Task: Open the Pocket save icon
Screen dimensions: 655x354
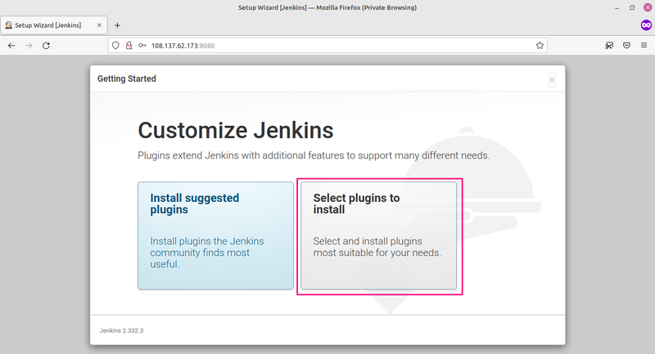Action: click(x=626, y=46)
